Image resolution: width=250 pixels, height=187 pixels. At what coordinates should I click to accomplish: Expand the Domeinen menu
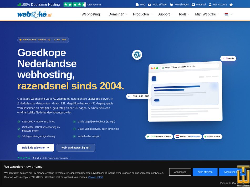pyautogui.click(x=118, y=14)
